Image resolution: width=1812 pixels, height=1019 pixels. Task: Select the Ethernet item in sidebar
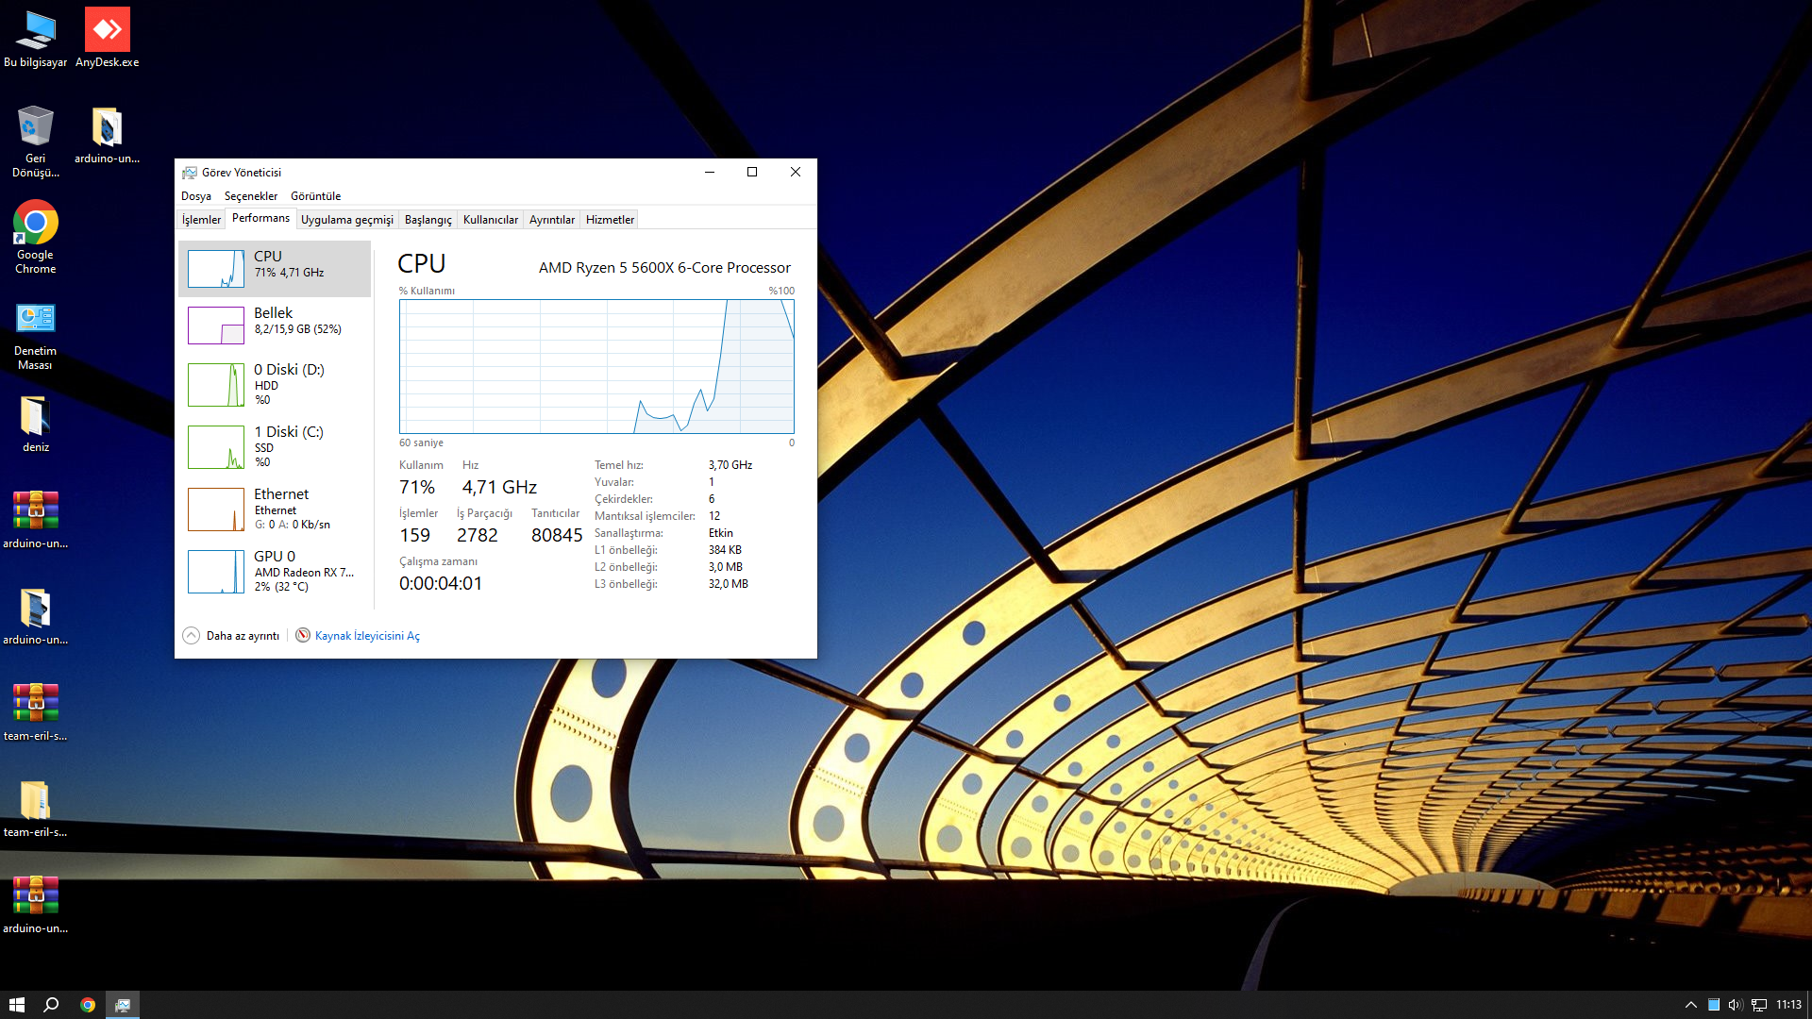275,509
